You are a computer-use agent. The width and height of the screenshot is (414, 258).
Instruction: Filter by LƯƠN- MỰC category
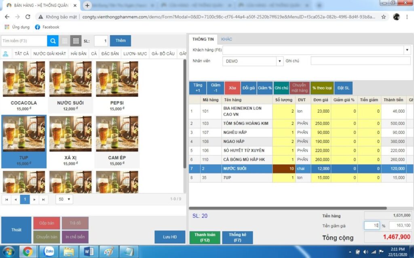tap(135, 54)
